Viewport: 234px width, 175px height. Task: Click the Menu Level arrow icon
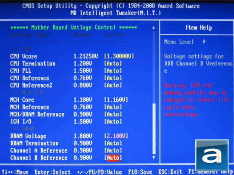[204, 42]
